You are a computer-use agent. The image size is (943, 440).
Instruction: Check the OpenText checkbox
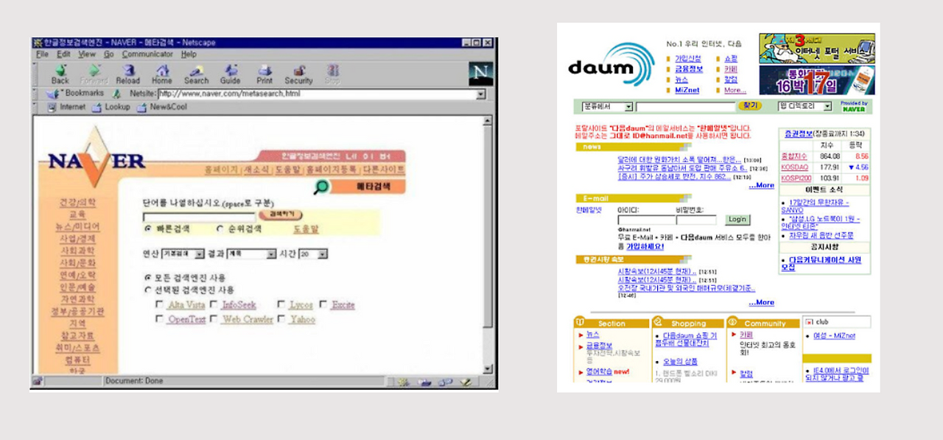click(x=160, y=319)
